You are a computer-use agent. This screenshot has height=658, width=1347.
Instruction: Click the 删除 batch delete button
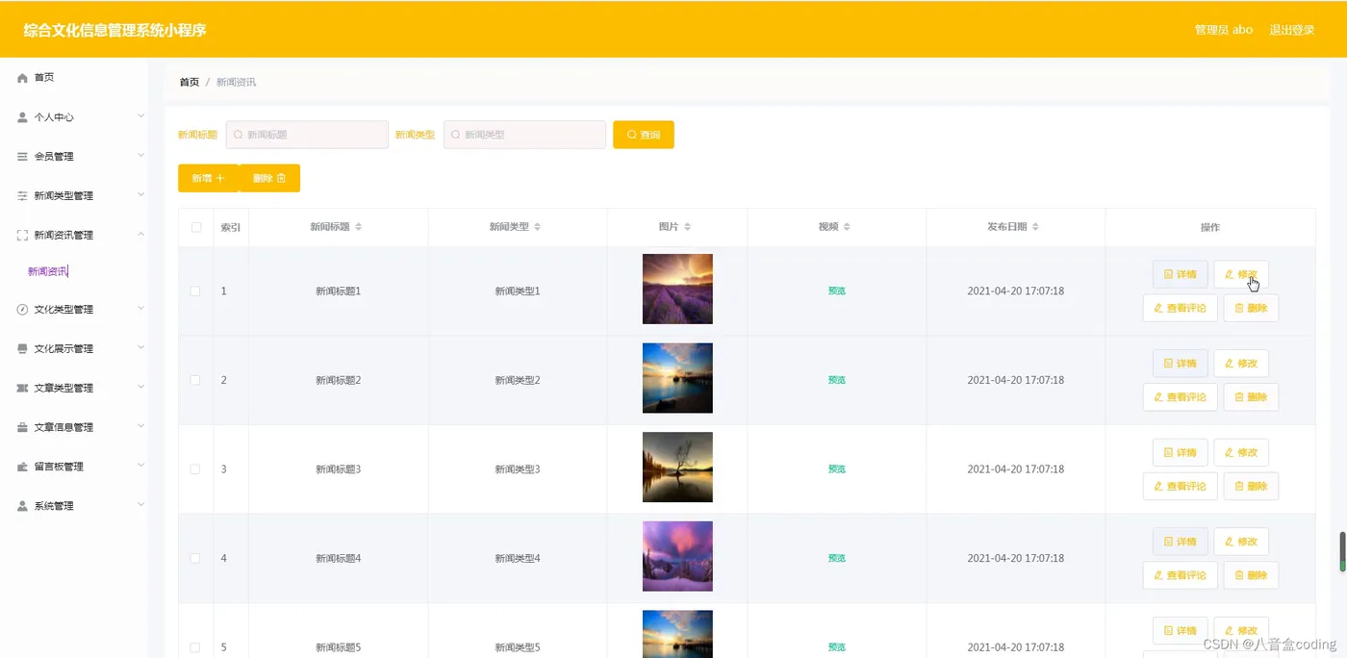tap(269, 178)
